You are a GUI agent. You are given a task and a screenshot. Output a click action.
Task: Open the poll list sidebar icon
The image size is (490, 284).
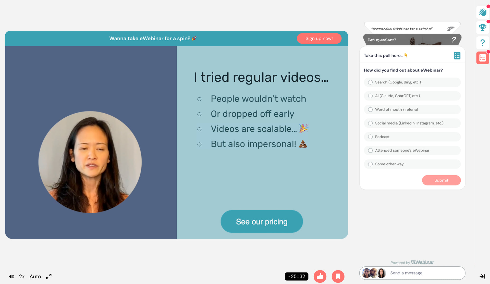pyautogui.click(x=482, y=58)
